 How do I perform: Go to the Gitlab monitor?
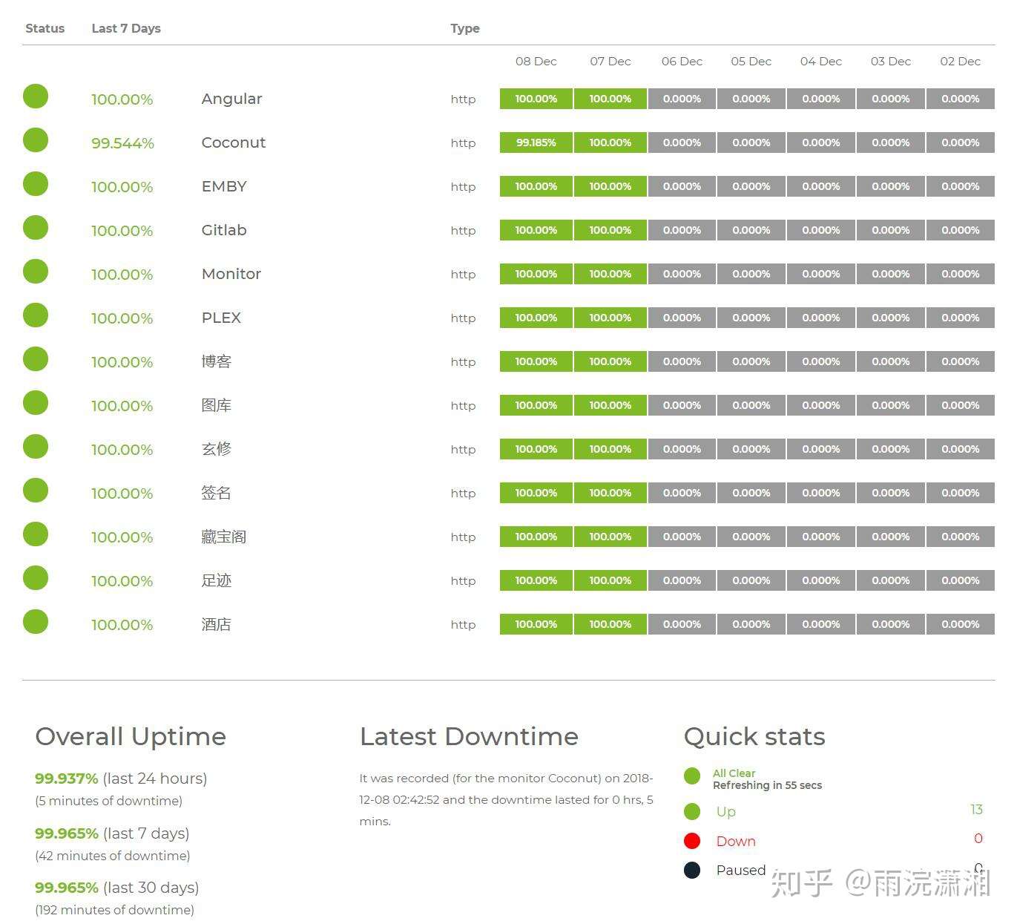(224, 230)
